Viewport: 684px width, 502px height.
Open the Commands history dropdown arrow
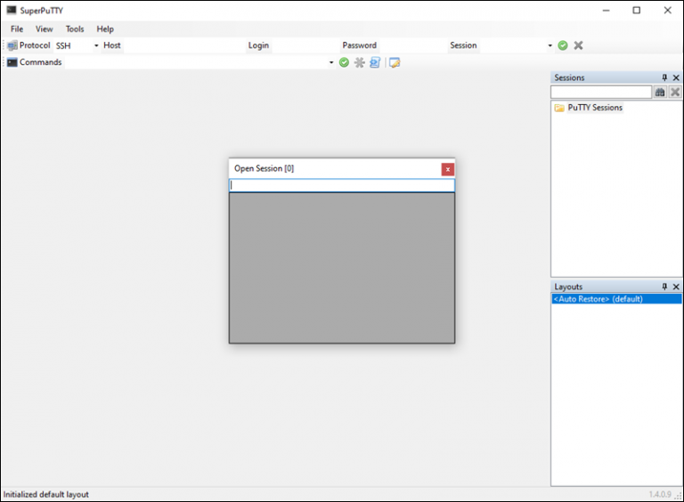(331, 62)
